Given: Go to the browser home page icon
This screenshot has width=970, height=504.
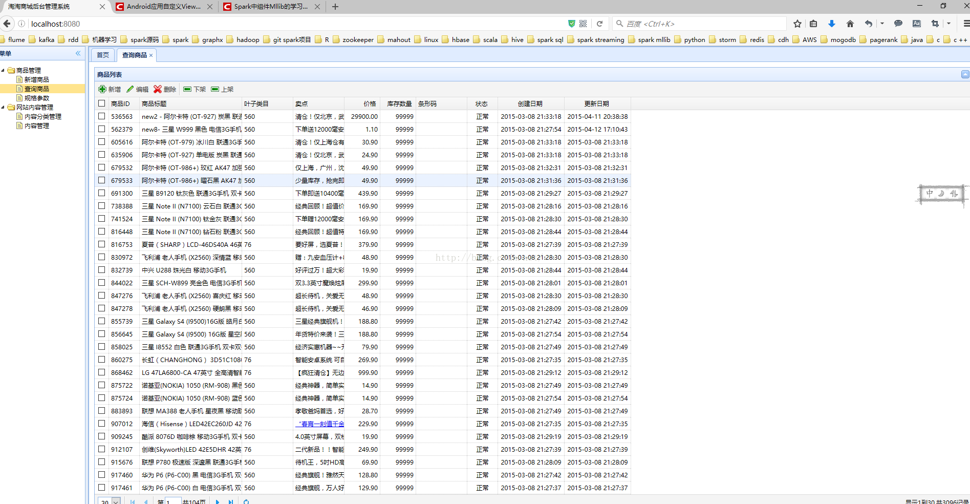Looking at the screenshot, I should 850,24.
